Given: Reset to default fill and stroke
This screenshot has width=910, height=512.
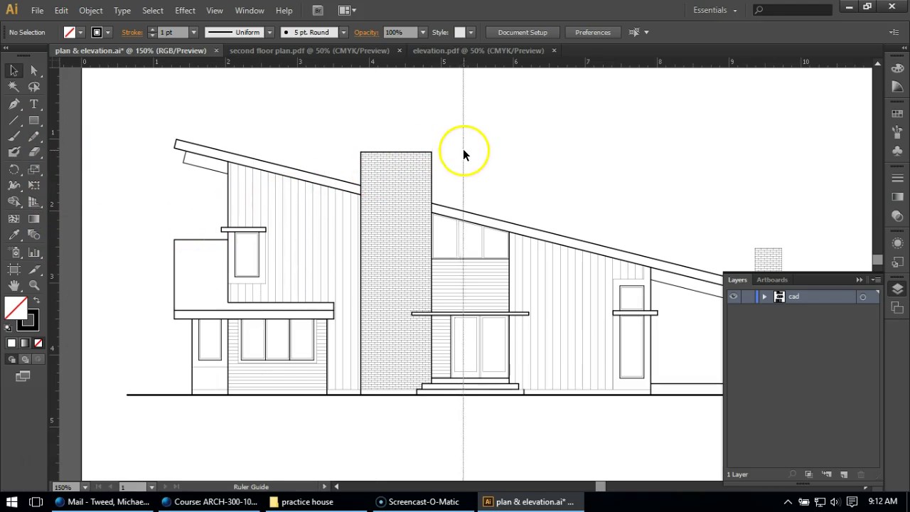Looking at the screenshot, I should (8, 328).
